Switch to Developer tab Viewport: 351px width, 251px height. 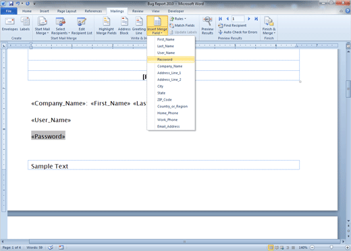pos(175,11)
